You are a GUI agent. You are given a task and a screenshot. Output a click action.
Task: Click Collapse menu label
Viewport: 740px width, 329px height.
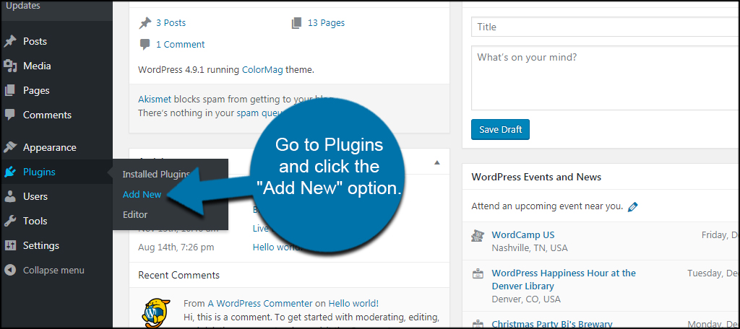point(53,270)
